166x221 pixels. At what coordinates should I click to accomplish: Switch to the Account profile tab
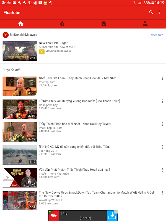(x=145, y=23)
